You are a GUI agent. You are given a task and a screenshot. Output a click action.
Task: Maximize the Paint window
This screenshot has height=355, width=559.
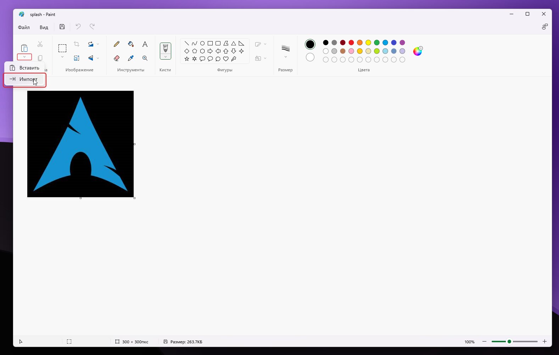pyautogui.click(x=527, y=14)
